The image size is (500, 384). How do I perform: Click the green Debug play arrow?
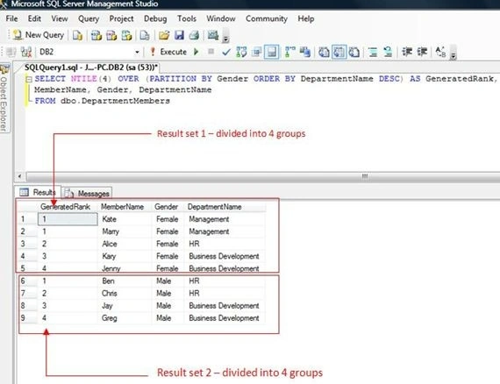(196, 52)
